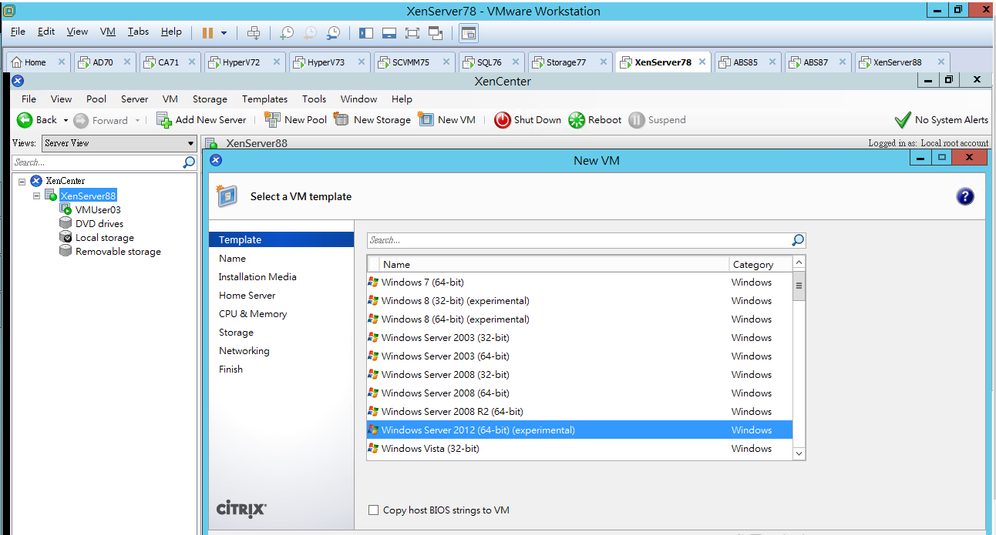This screenshot has height=535, width=996.
Task: Go to Networking wizard step
Action: (x=244, y=351)
